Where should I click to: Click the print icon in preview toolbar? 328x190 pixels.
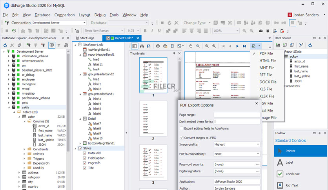coord(158,46)
